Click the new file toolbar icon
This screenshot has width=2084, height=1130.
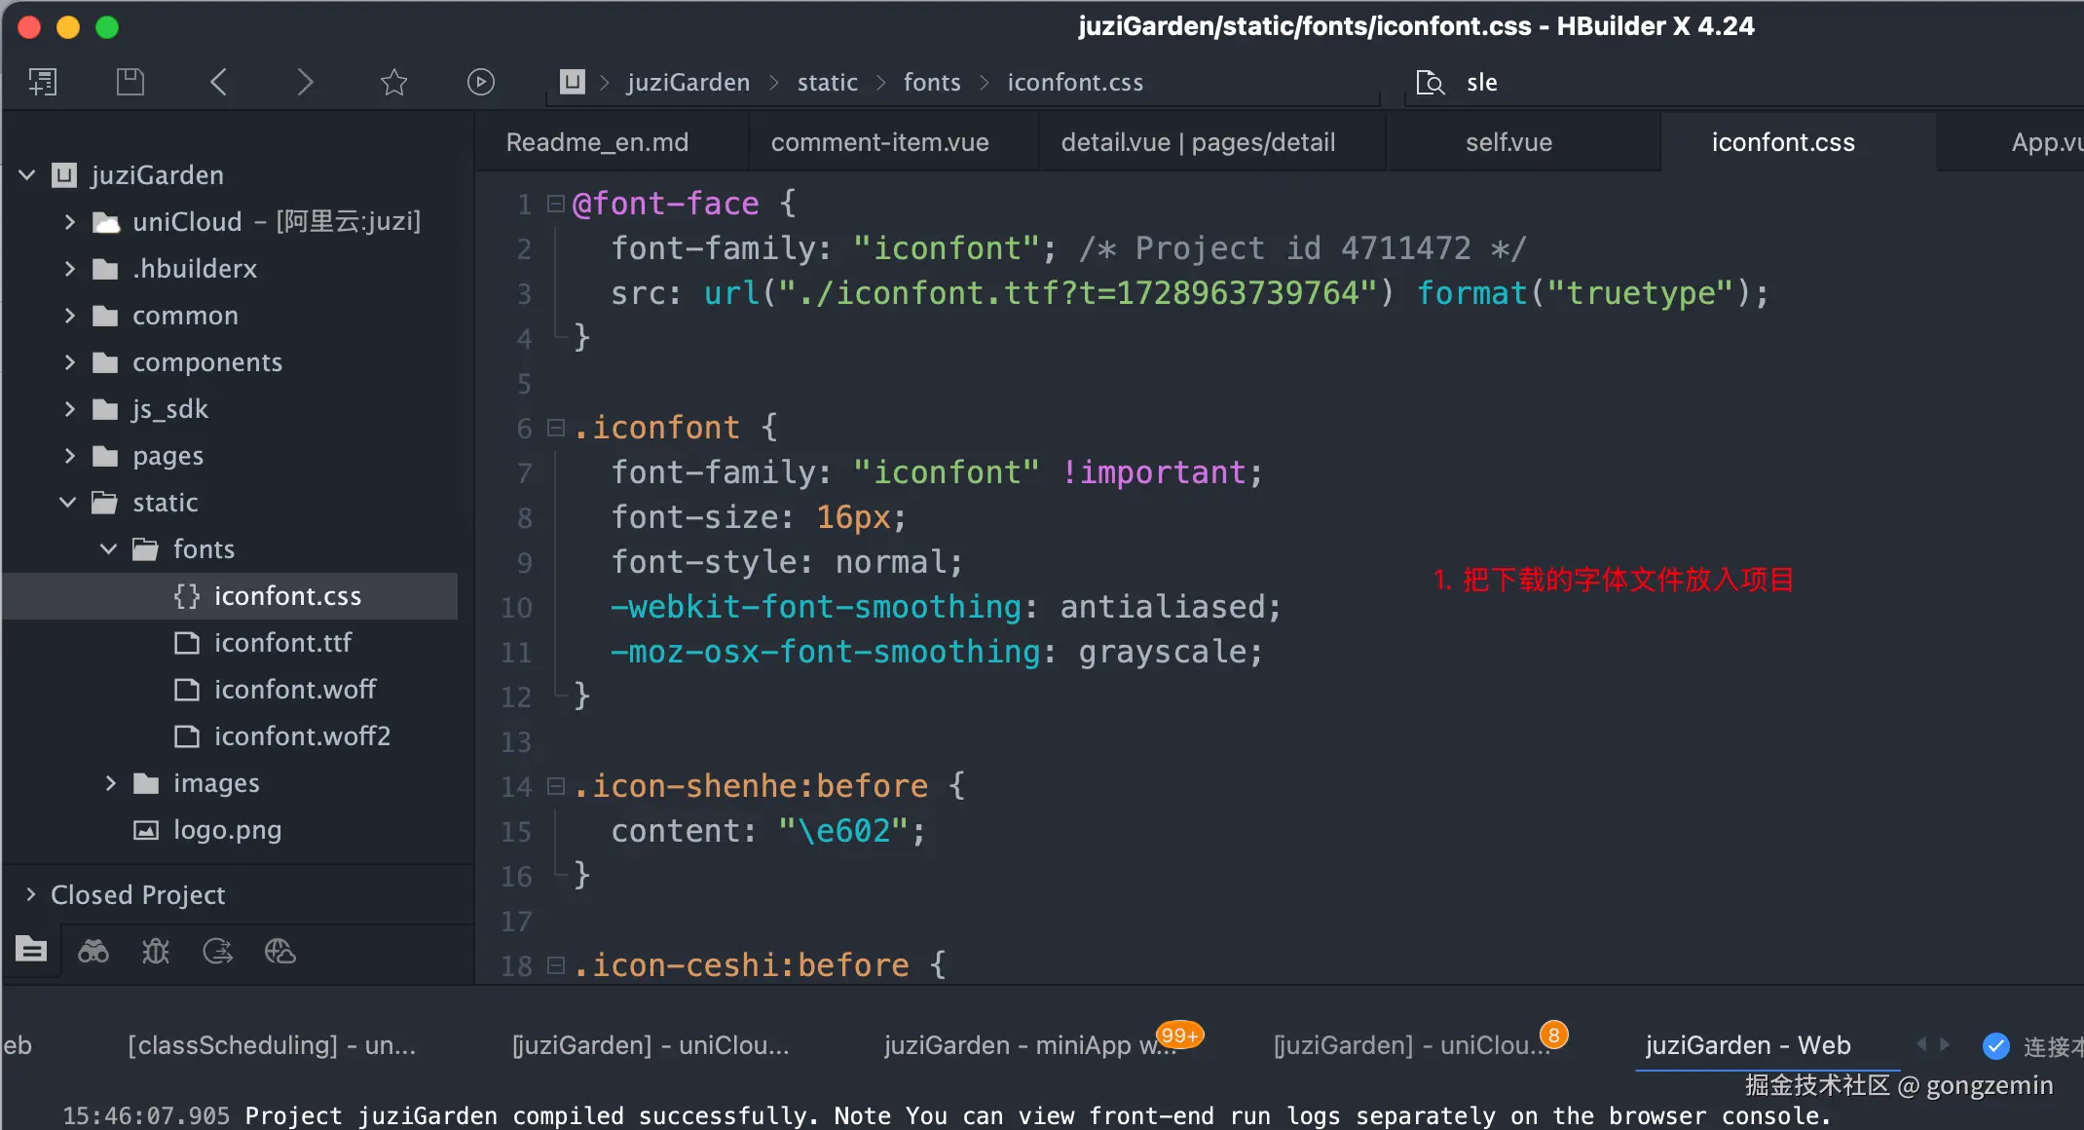tap(42, 82)
